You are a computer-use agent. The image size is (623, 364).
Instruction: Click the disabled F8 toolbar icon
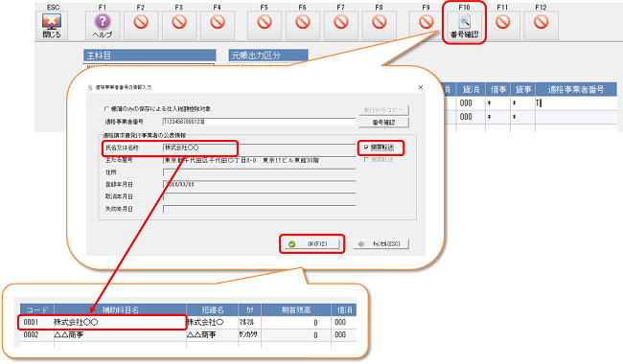click(379, 26)
